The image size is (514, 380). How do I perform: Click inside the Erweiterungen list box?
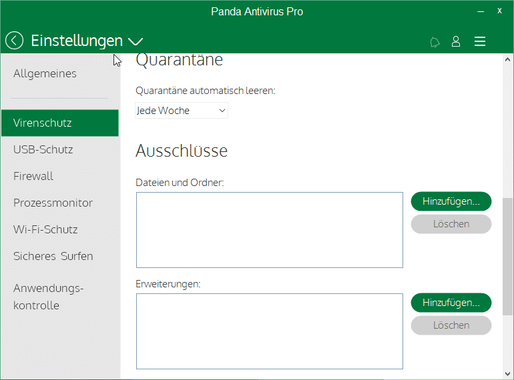269,331
